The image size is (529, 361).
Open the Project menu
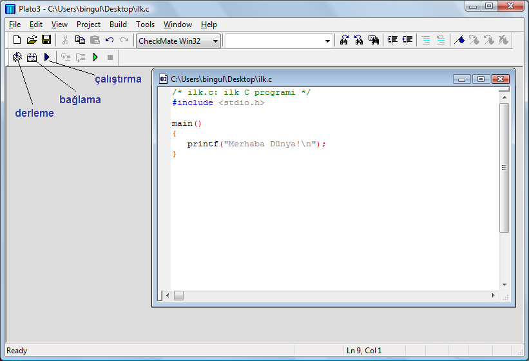pyautogui.click(x=88, y=24)
